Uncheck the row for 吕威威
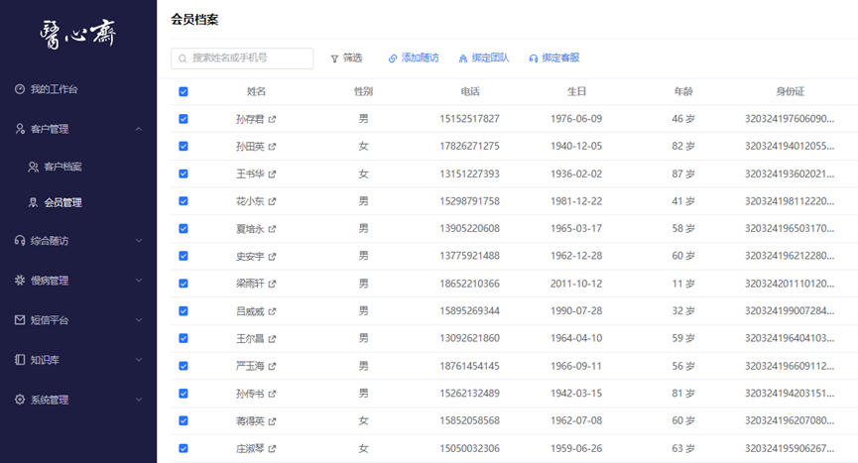 [x=184, y=311]
